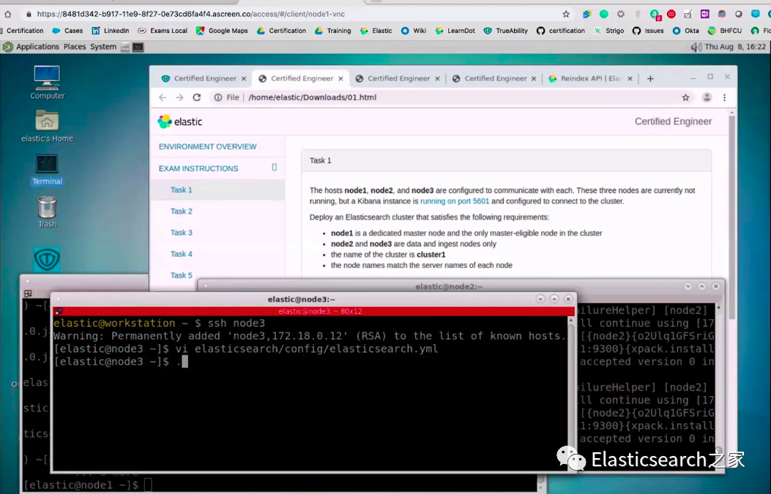
Task: Open the Trash desktop icon
Action: pos(47,212)
